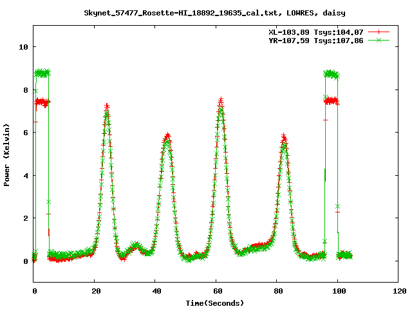
Task: Click the y-axis tick label 8
Action: pyautogui.click(x=26, y=90)
